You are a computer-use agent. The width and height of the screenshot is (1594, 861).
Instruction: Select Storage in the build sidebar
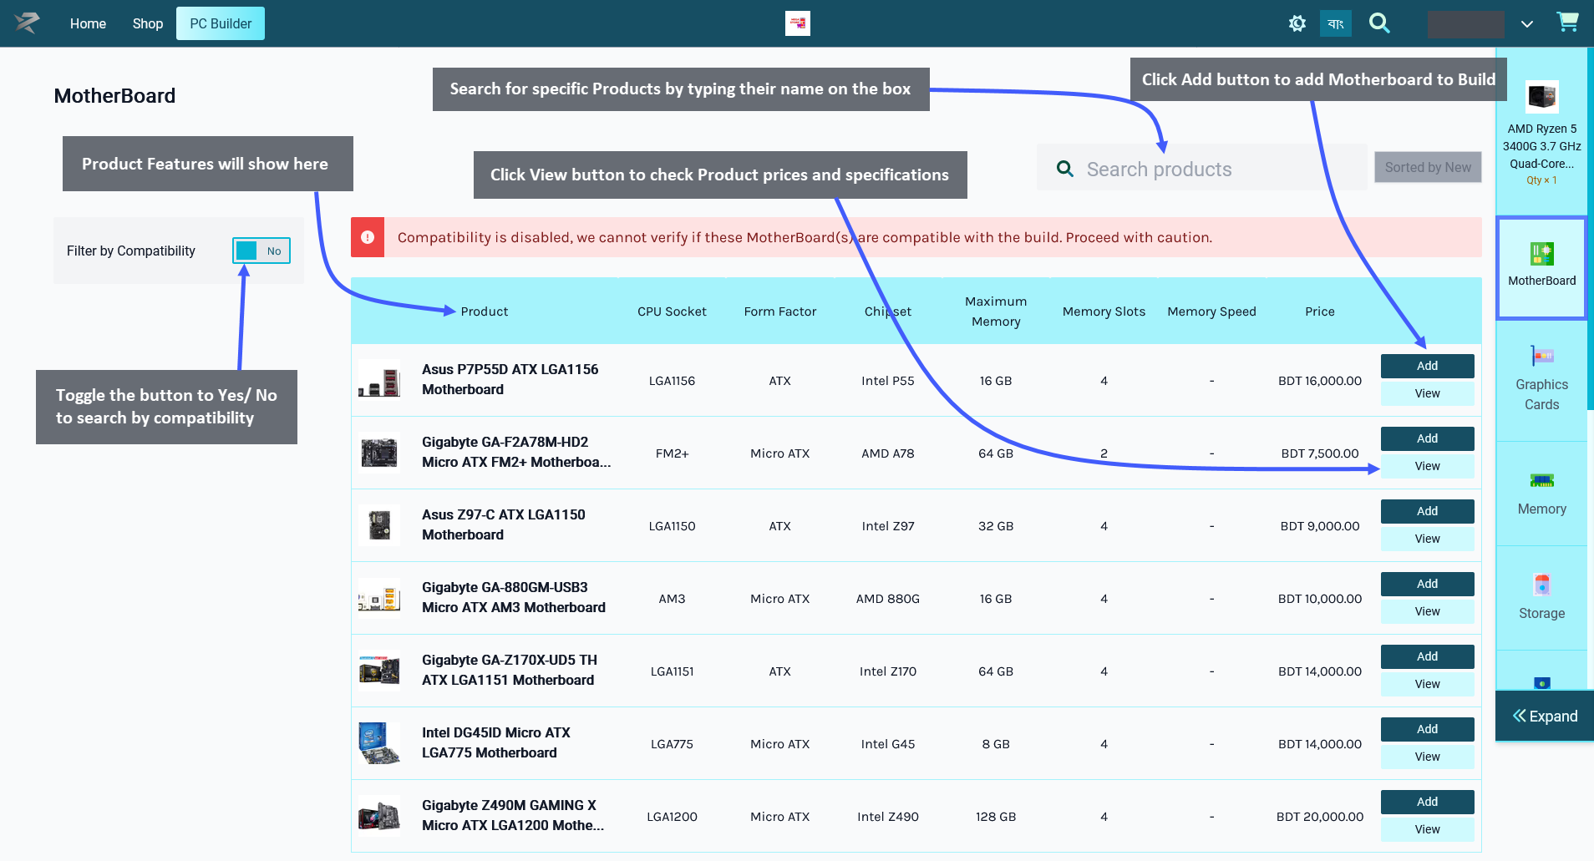(x=1541, y=598)
